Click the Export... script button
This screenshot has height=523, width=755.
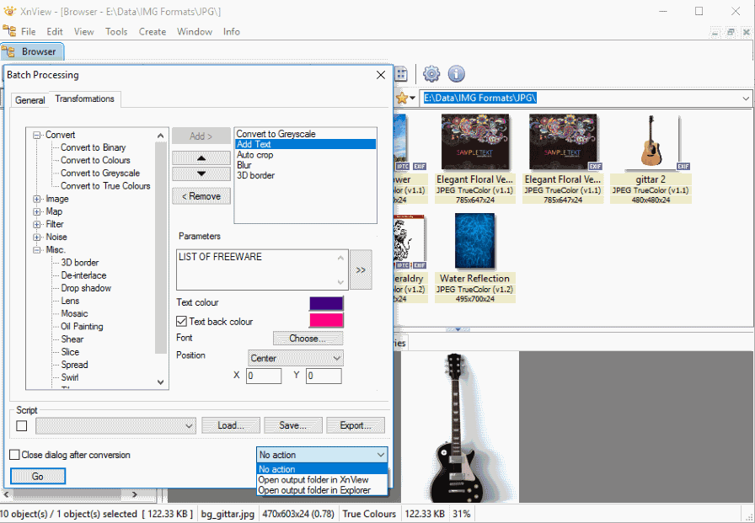click(356, 426)
